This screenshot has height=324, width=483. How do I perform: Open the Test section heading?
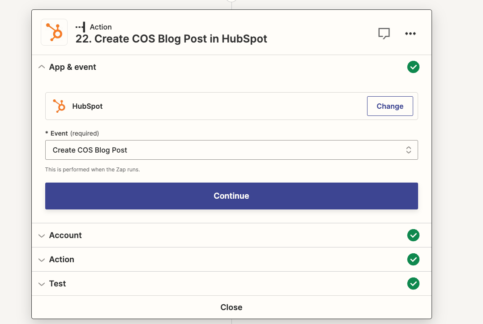[x=57, y=283]
